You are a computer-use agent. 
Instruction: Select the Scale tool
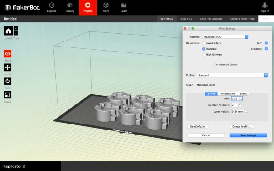[x=7, y=95]
